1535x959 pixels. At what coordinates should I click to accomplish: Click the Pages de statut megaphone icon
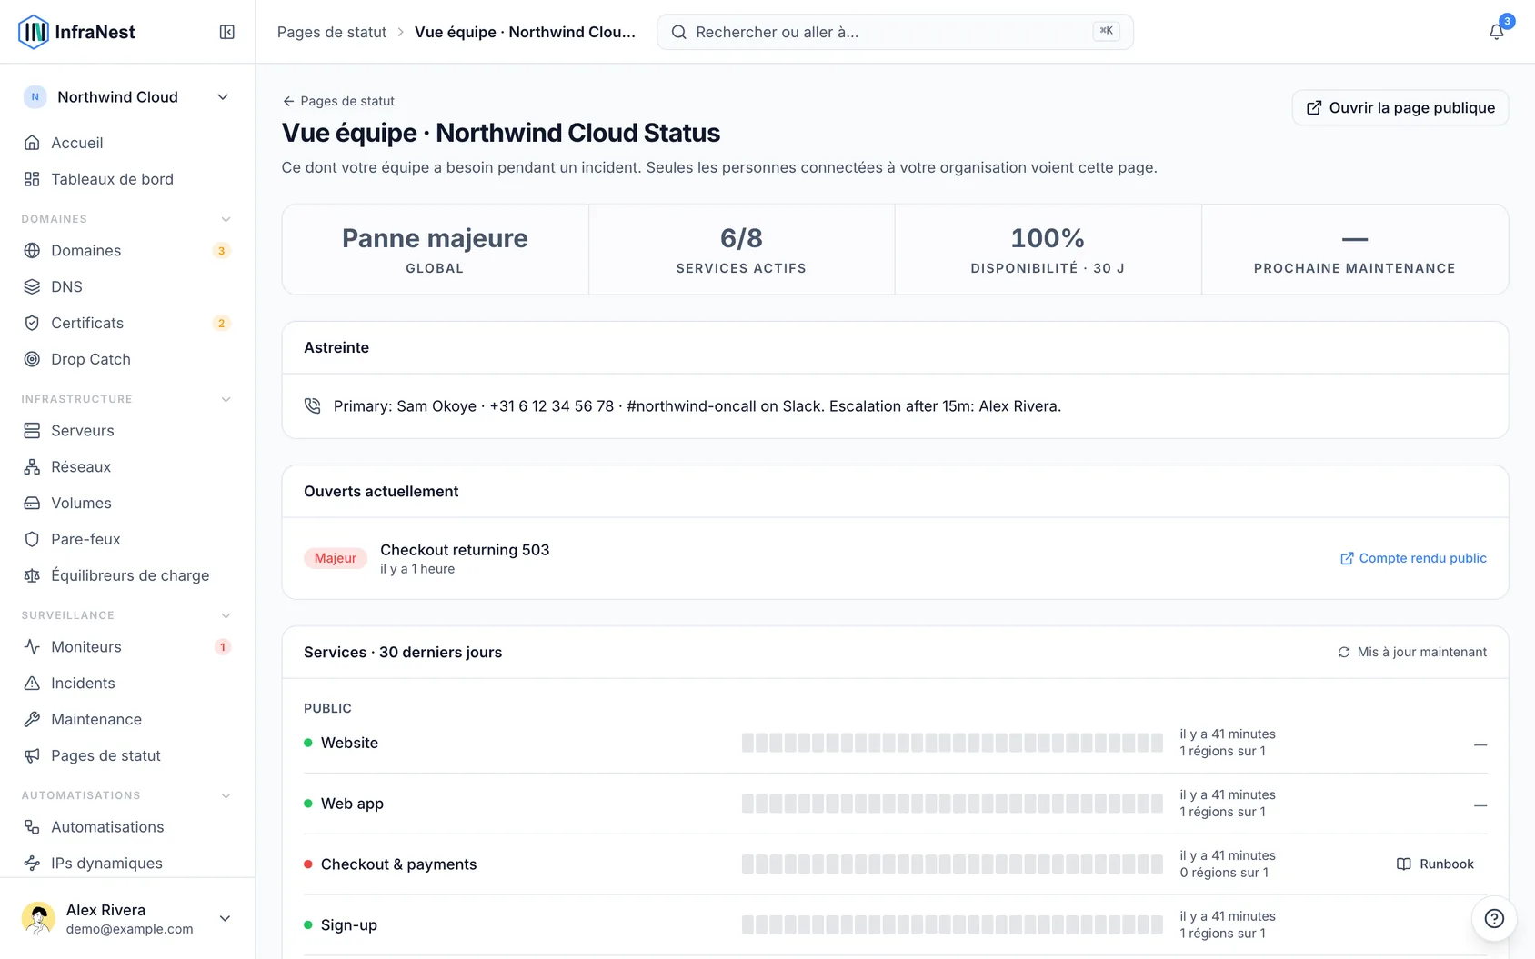pyautogui.click(x=32, y=755)
